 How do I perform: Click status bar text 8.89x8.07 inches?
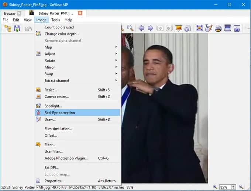(x=111, y=187)
